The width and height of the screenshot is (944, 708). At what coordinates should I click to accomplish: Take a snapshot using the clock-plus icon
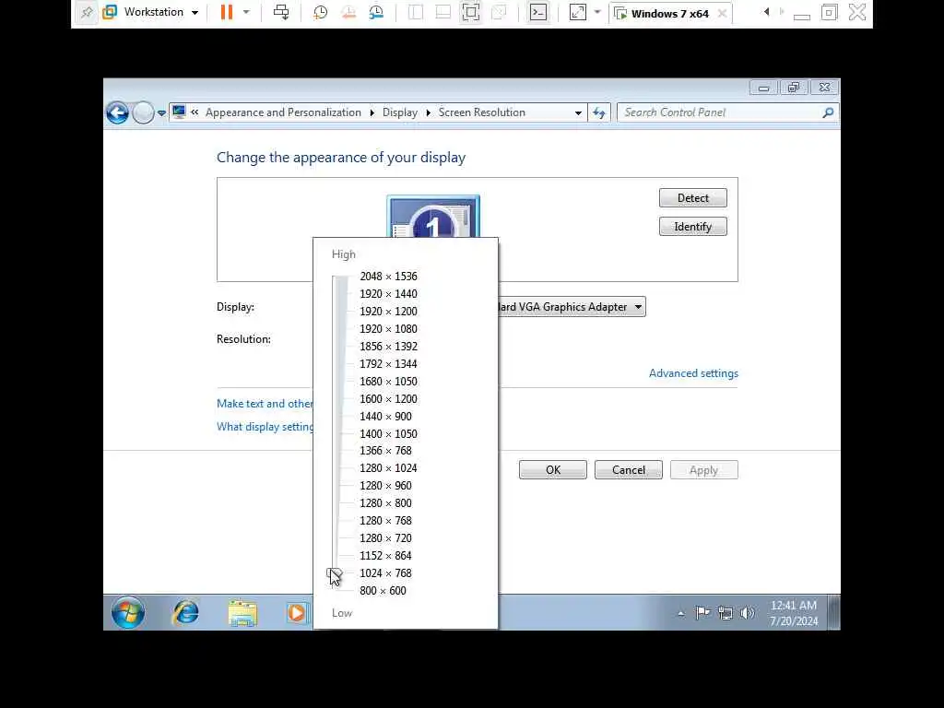click(x=320, y=12)
